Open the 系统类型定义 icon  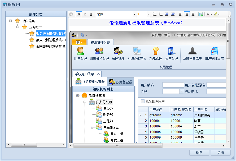pos(137,54)
